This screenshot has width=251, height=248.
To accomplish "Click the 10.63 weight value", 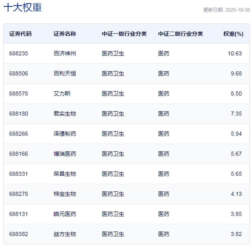I will (x=235, y=54).
